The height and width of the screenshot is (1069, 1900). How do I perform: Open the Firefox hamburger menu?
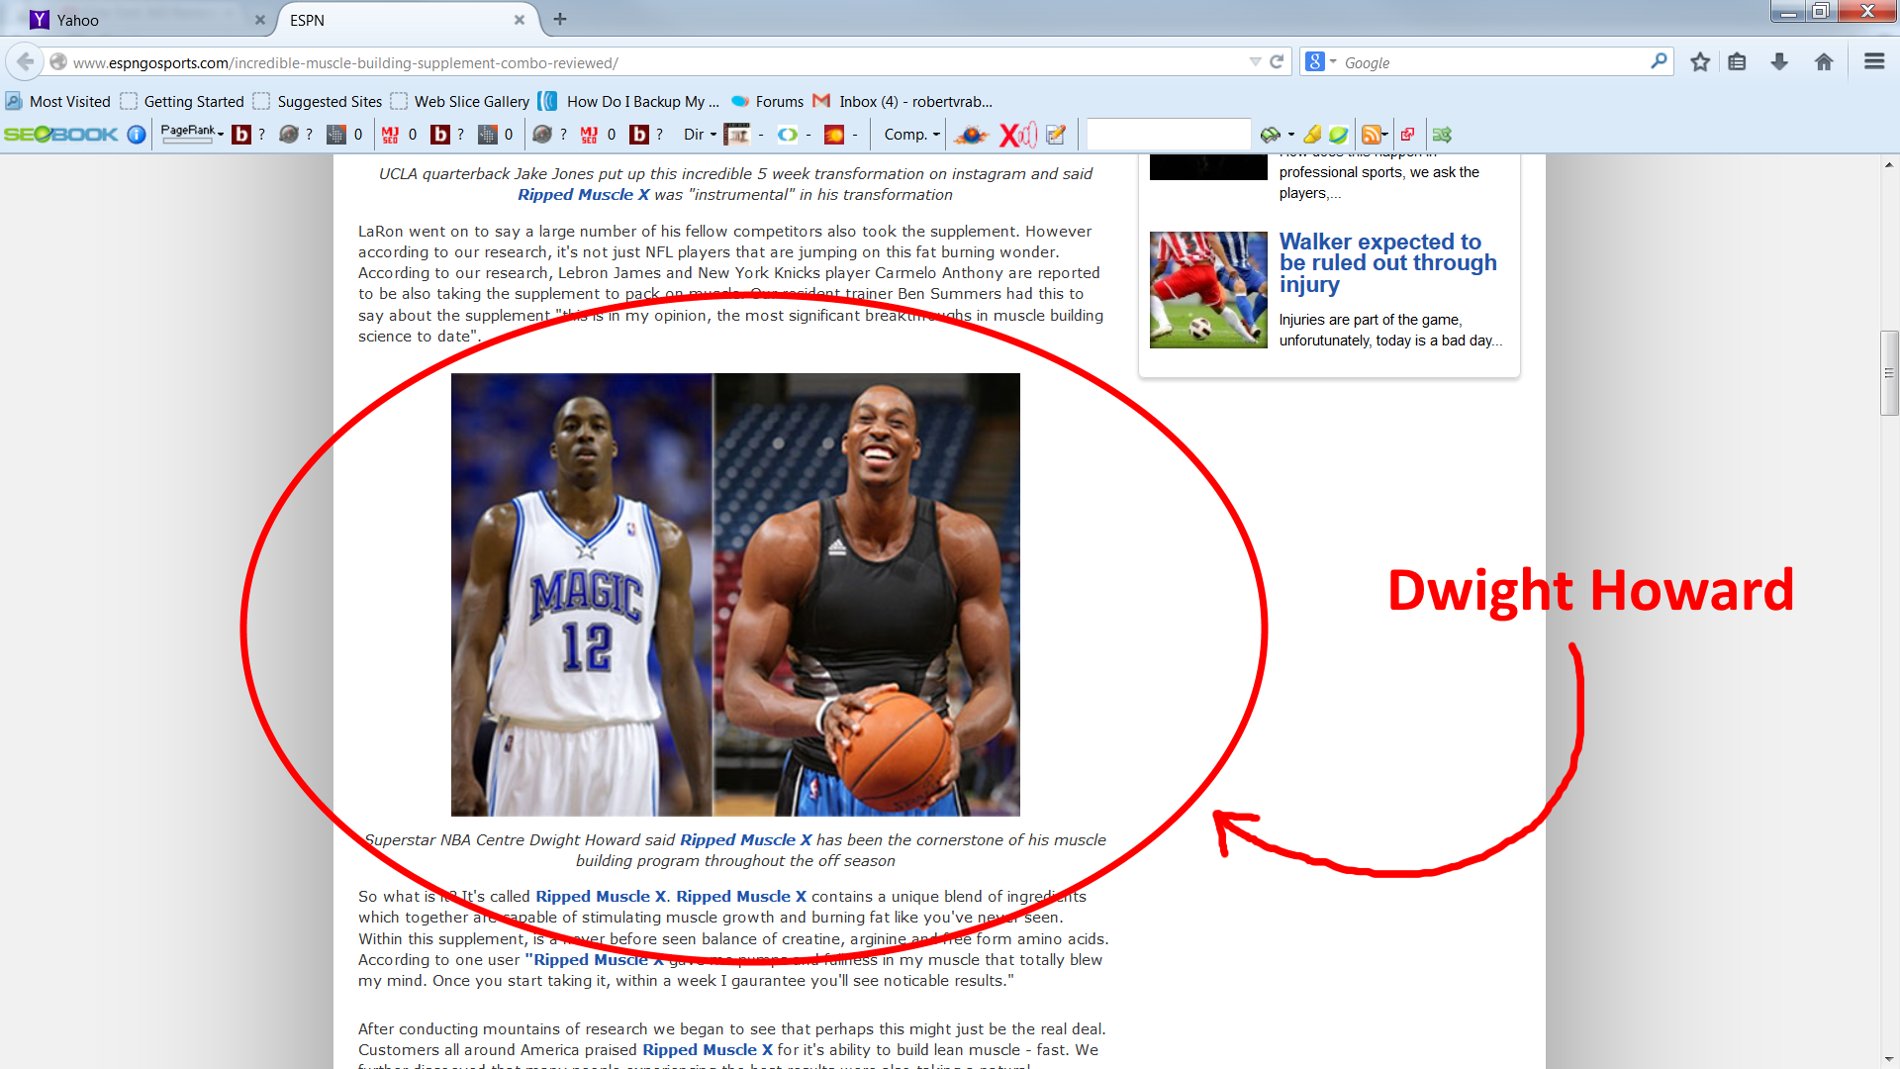(1874, 61)
